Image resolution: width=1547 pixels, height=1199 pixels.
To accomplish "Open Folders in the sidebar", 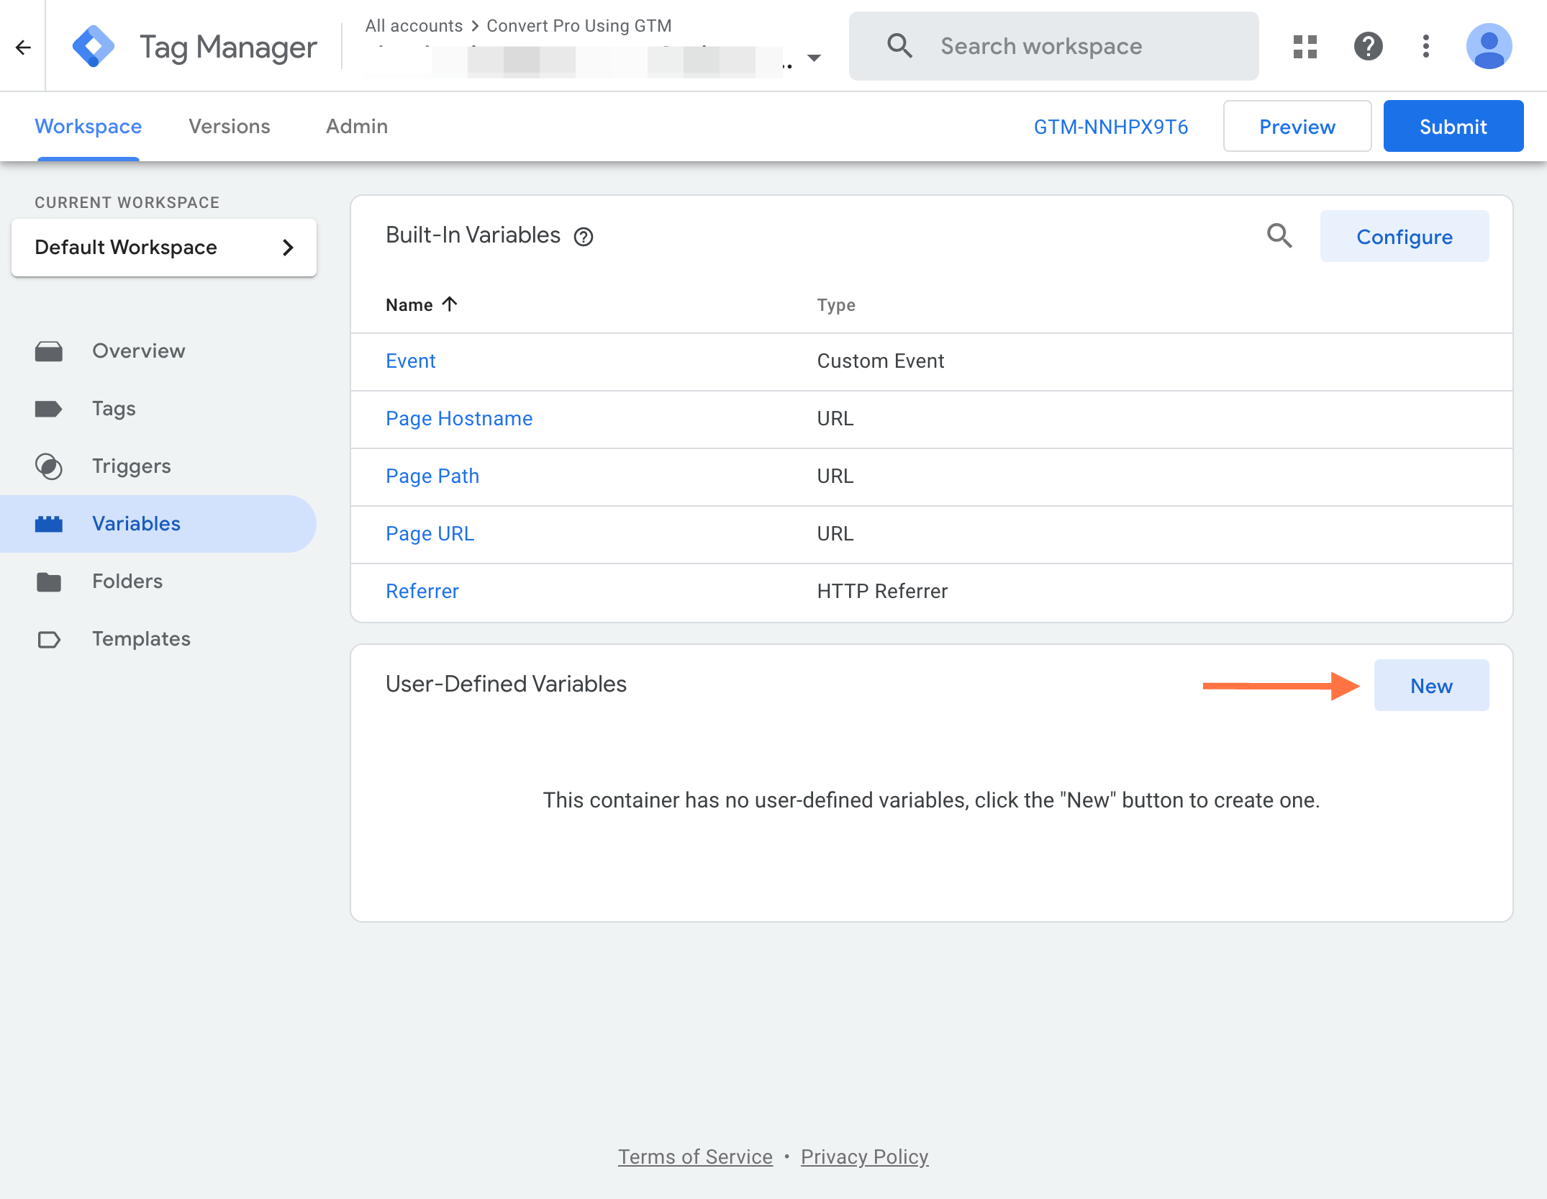I will pos(127,582).
